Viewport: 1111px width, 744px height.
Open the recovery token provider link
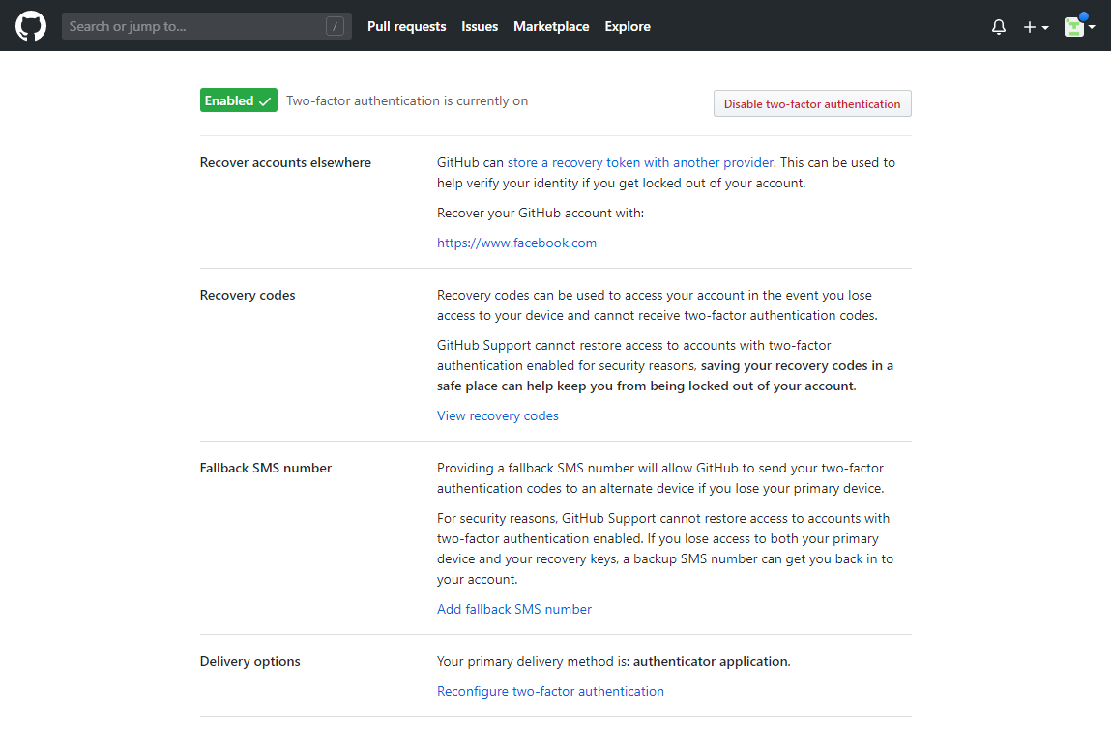[x=640, y=162]
